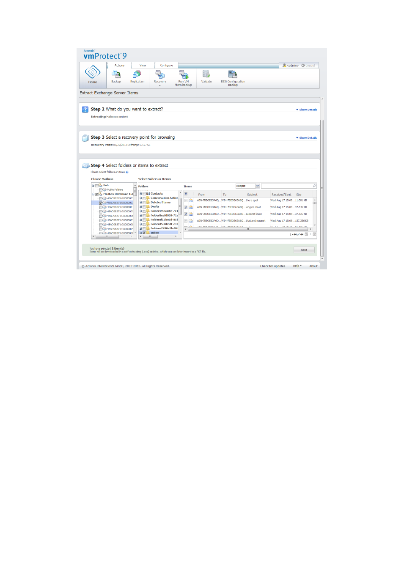Go to the first page of items
404x571 pixels.
[x=306, y=234]
